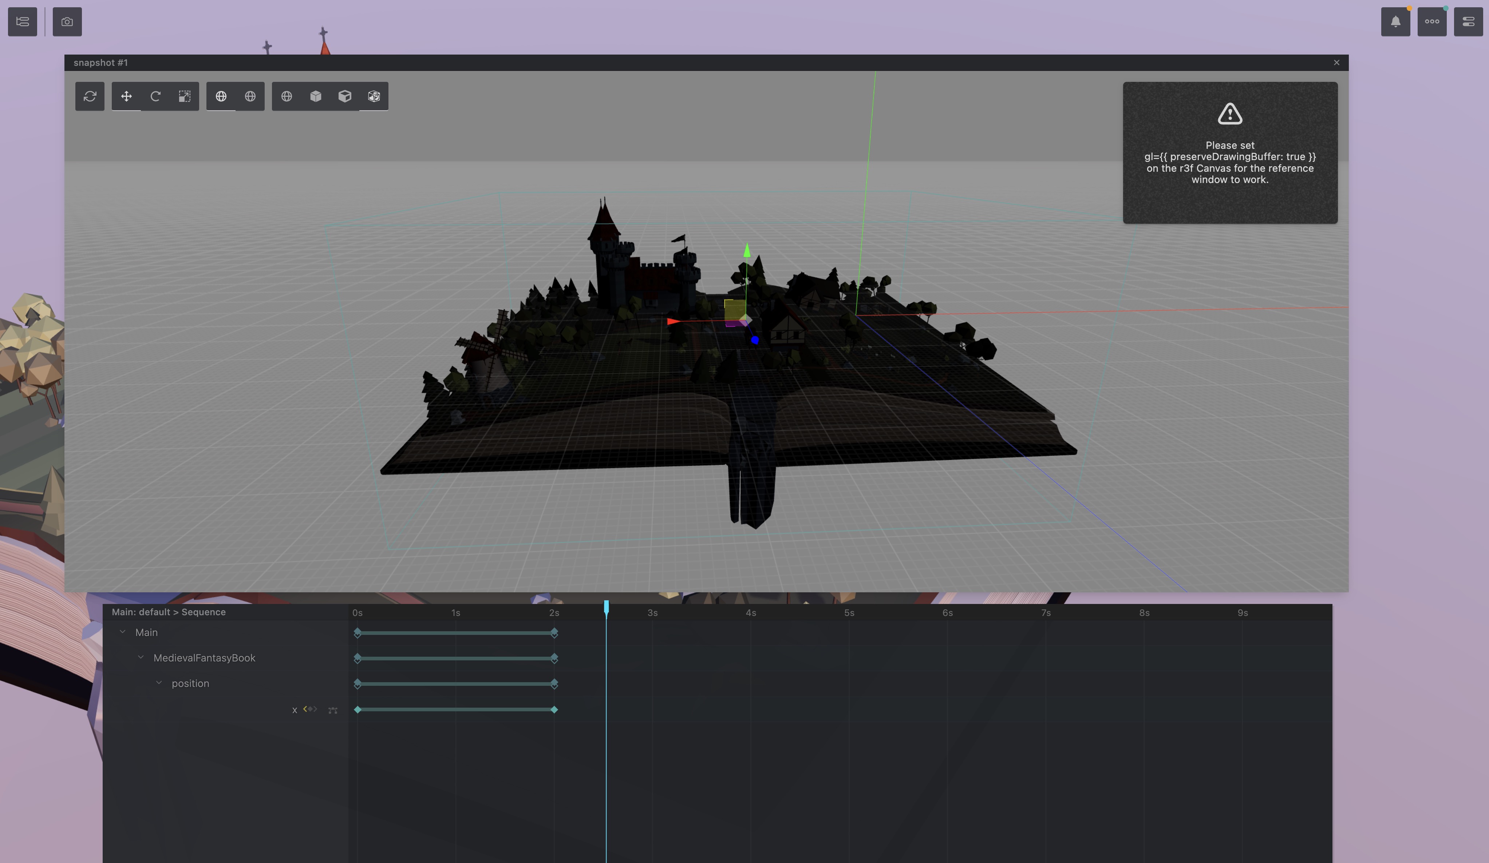This screenshot has height=863, width=1489.
Task: Select Main aggregate keyframe at 2s
Action: click(x=554, y=633)
